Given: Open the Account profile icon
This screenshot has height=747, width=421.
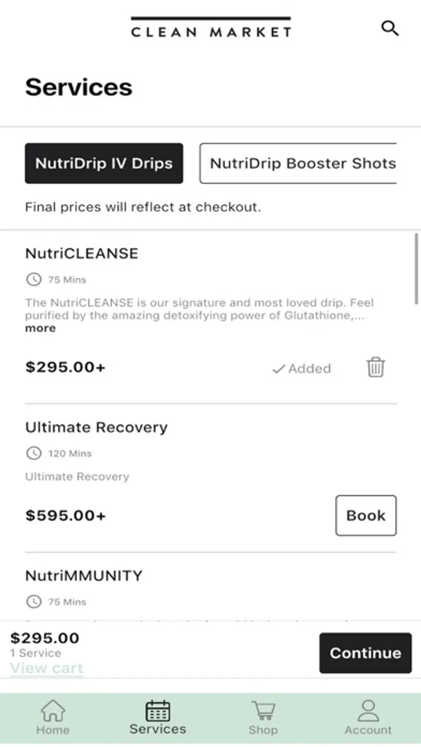Looking at the screenshot, I should (x=369, y=711).
